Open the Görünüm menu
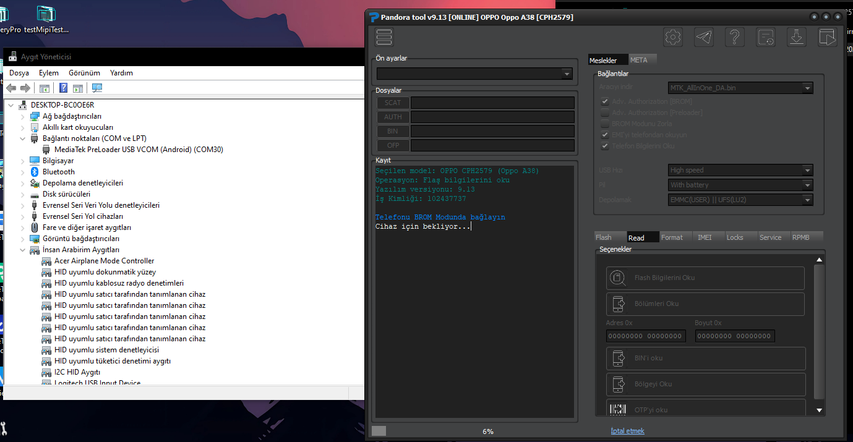 [84, 73]
